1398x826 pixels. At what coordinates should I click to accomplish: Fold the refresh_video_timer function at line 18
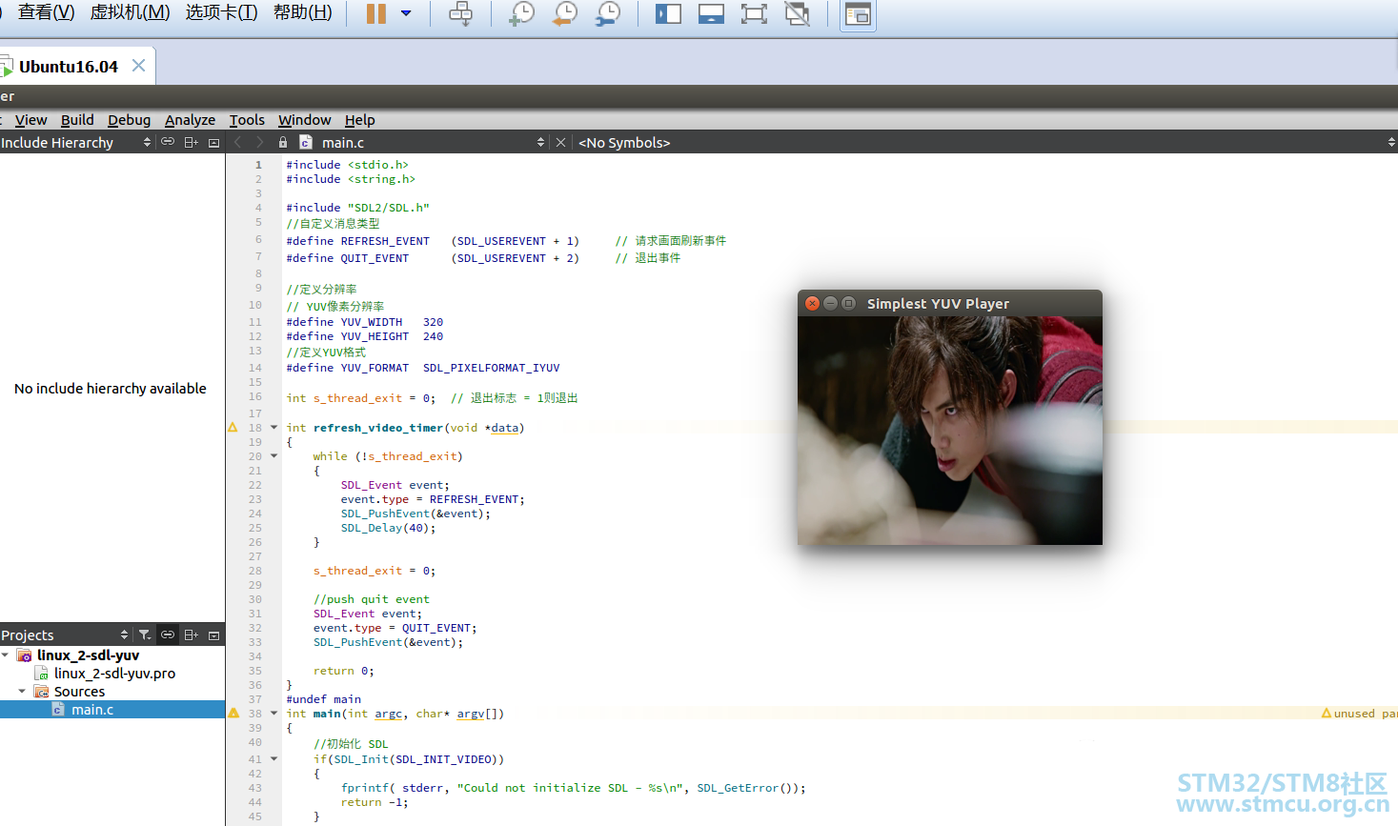click(x=274, y=428)
